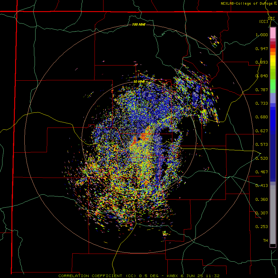
Task: Click the 0.627 scale value
Action: (262, 131)
